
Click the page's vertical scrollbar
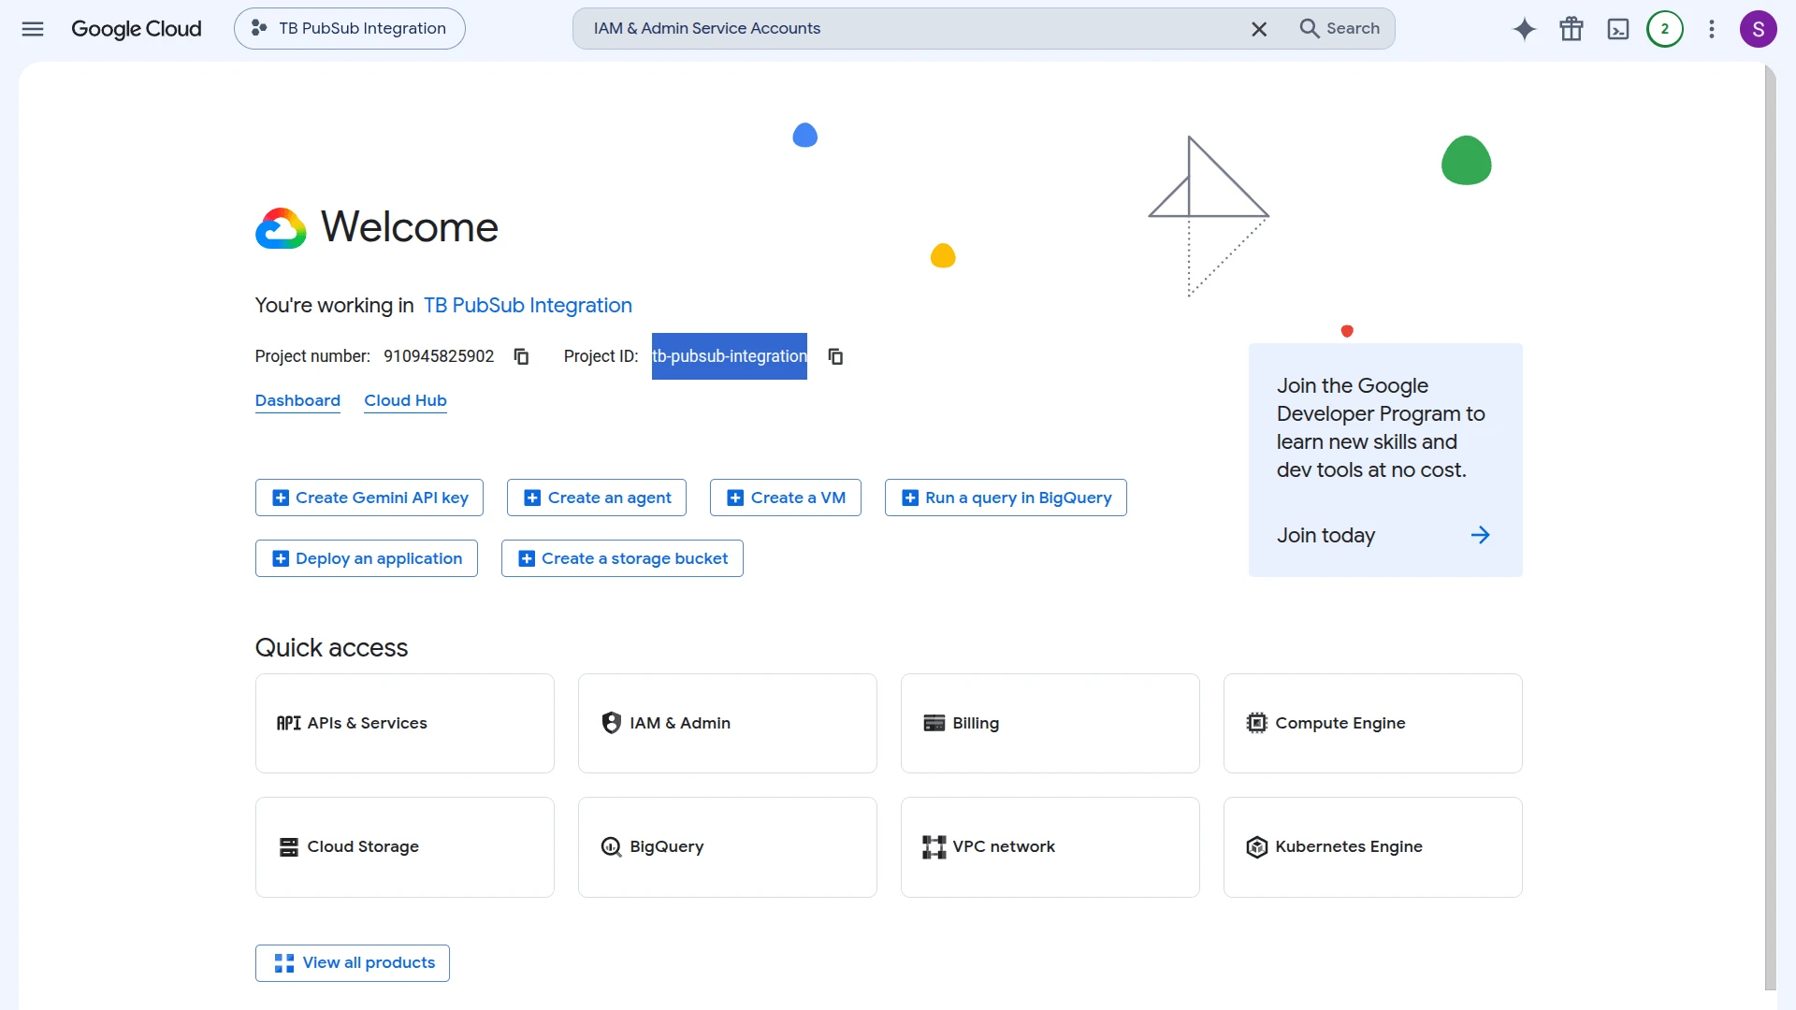click(1770, 527)
